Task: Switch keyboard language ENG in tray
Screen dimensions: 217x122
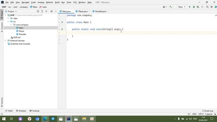Action: point(195,119)
